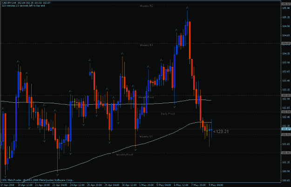Viewport: 291px width, 187px height.
Task: Click the 104.65 price scale value
Action: pos(286,35)
